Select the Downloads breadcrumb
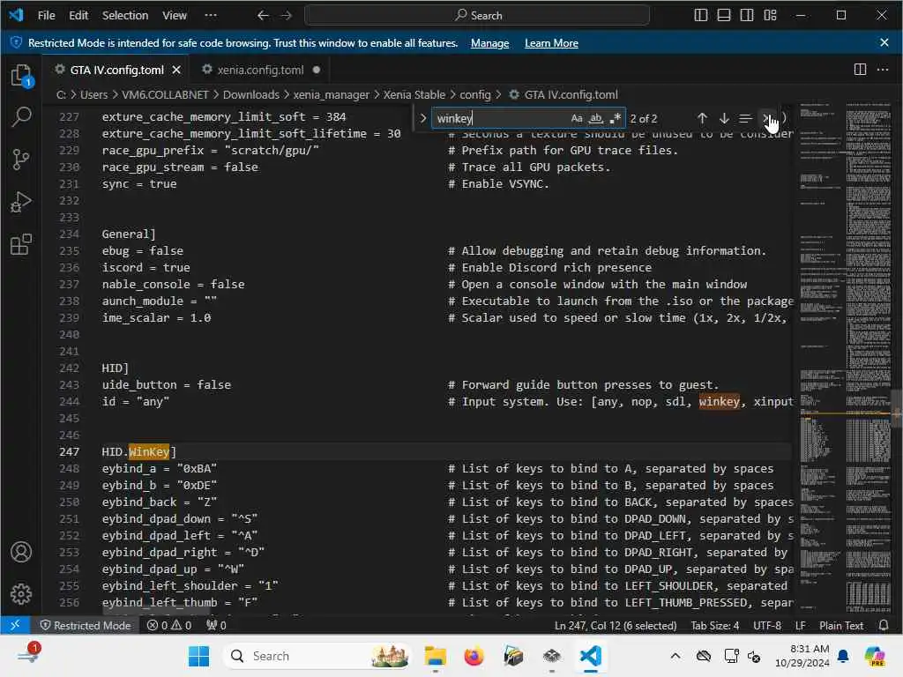The width and height of the screenshot is (903, 677). 250,94
